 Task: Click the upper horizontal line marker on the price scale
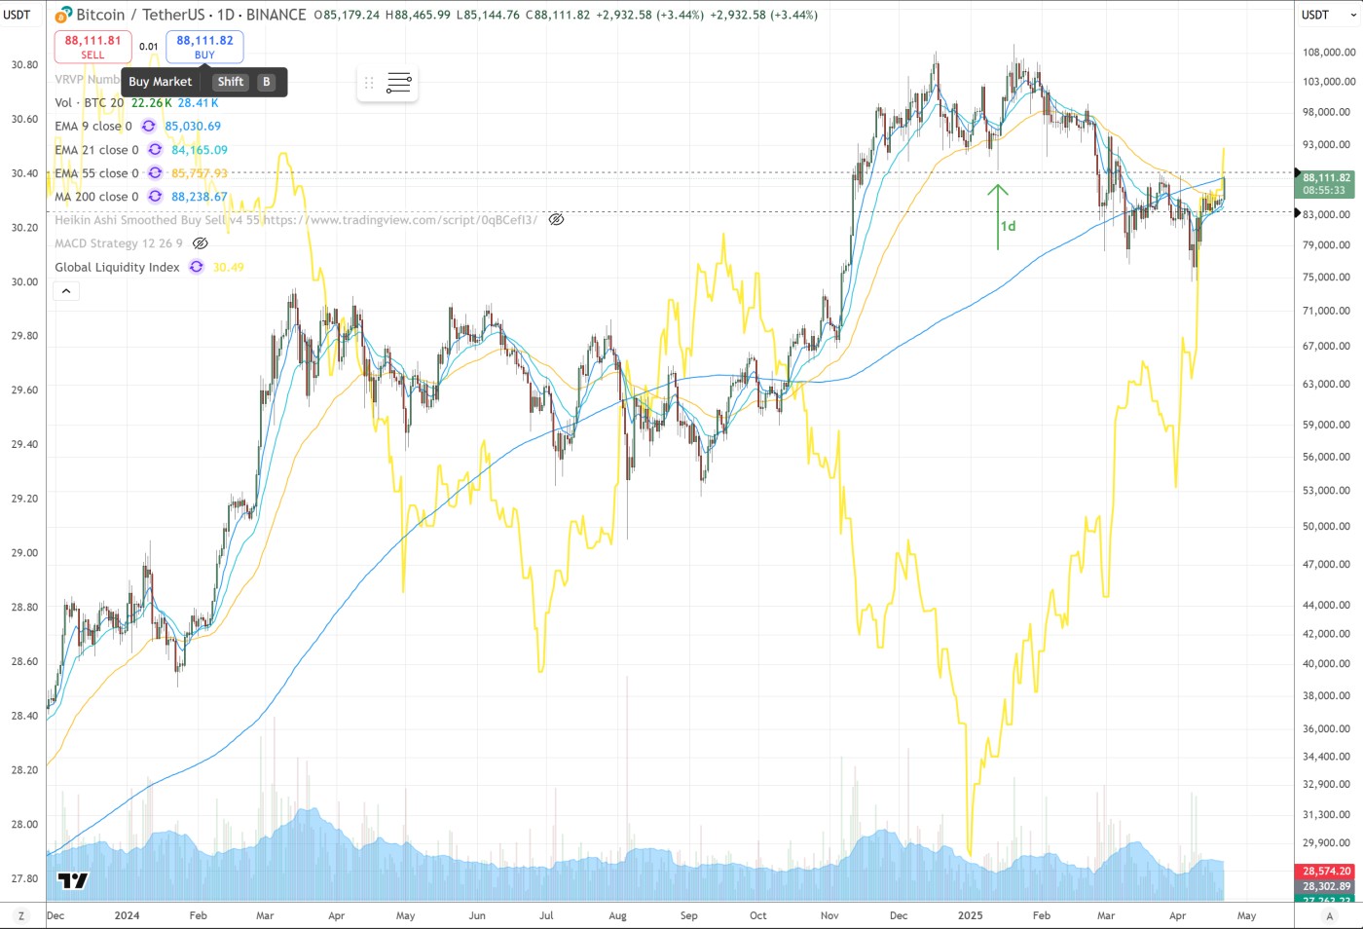click(x=1297, y=173)
